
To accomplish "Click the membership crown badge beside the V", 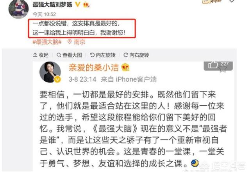I will point(86,5).
